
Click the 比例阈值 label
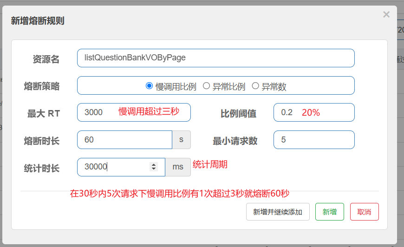pos(239,113)
